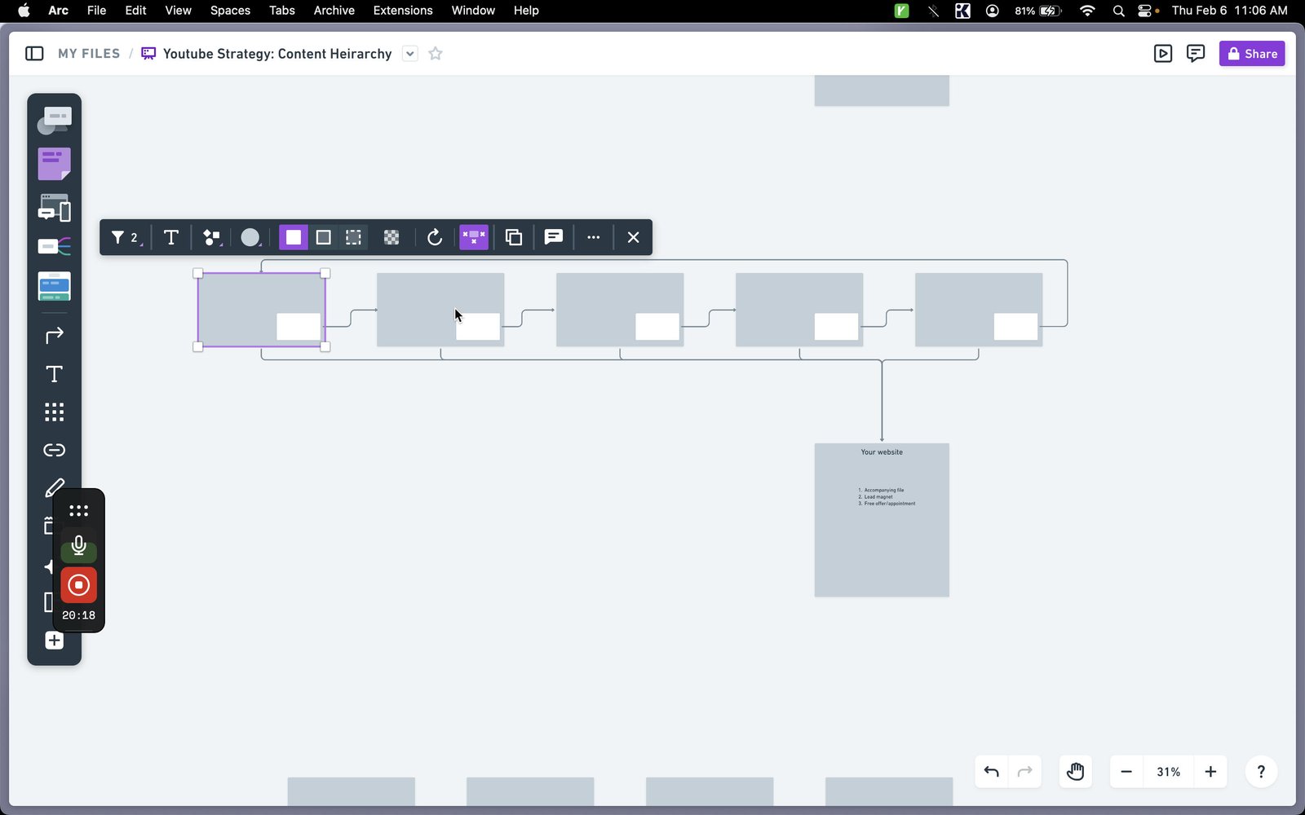The width and height of the screenshot is (1305, 815).
Task: Star the Youtube Strategy file
Action: [436, 54]
